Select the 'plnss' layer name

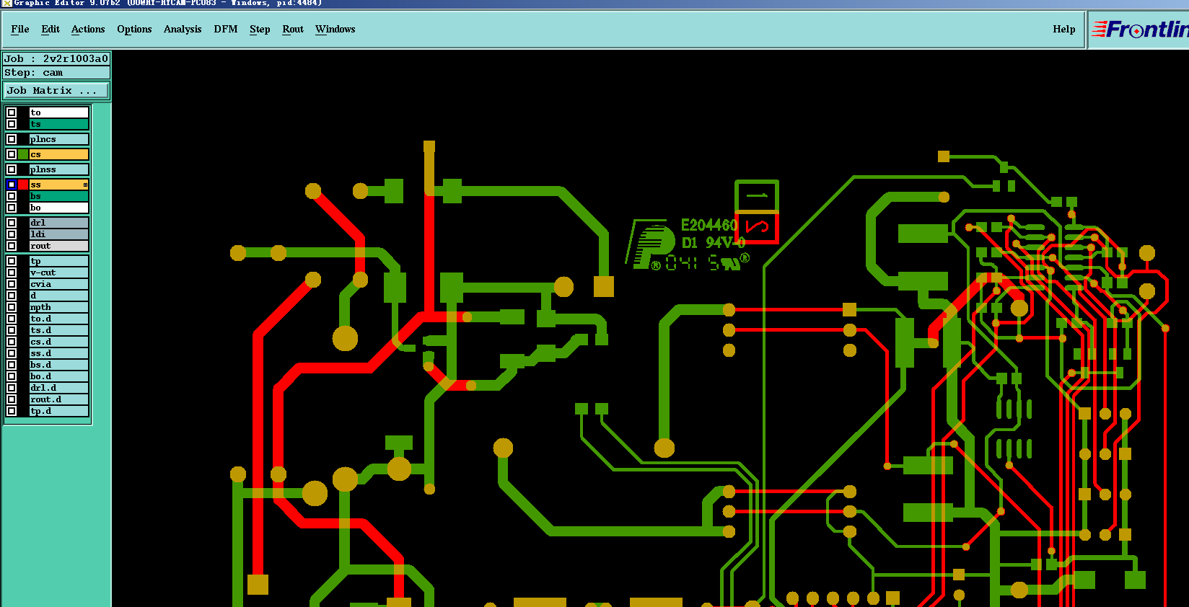pos(58,169)
